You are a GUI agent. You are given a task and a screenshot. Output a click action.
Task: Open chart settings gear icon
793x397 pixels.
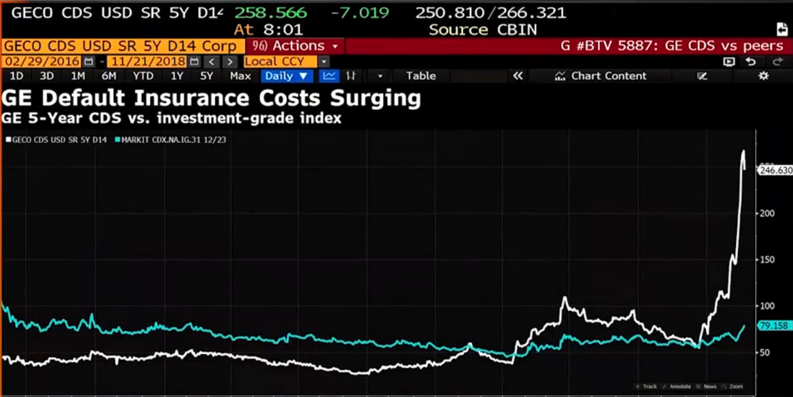pos(764,76)
